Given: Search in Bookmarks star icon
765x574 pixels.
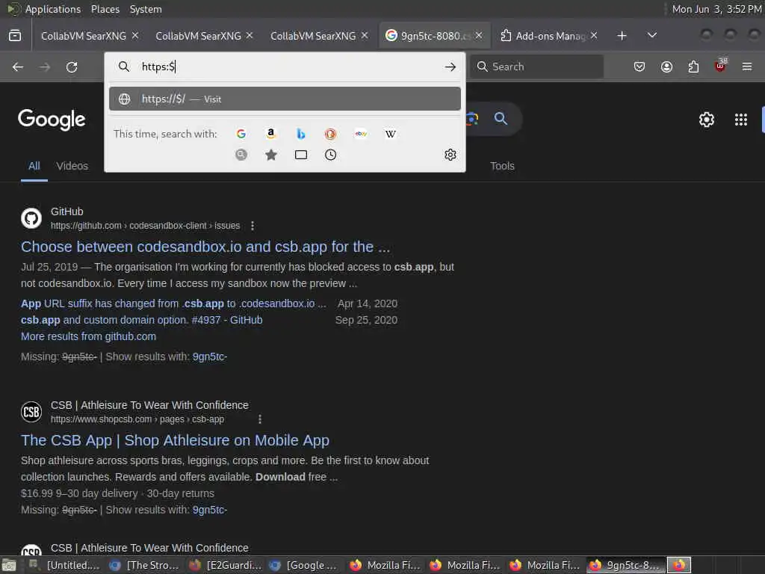Looking at the screenshot, I should click(270, 155).
